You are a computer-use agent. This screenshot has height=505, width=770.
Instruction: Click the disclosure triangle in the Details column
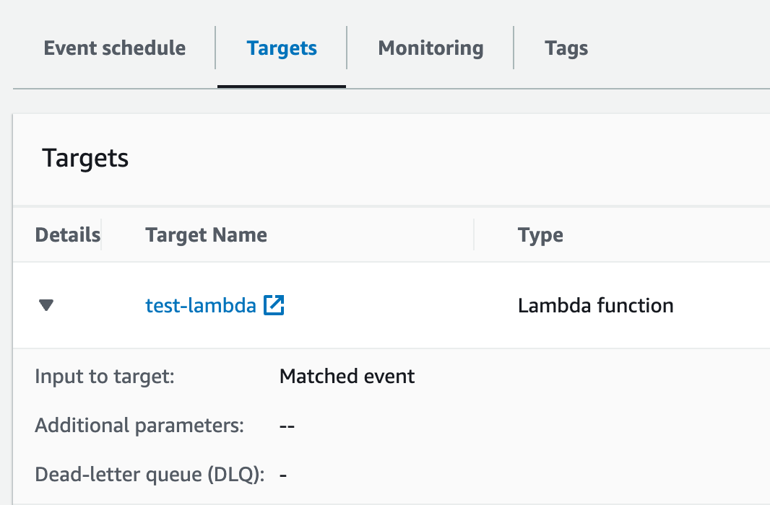click(x=46, y=305)
